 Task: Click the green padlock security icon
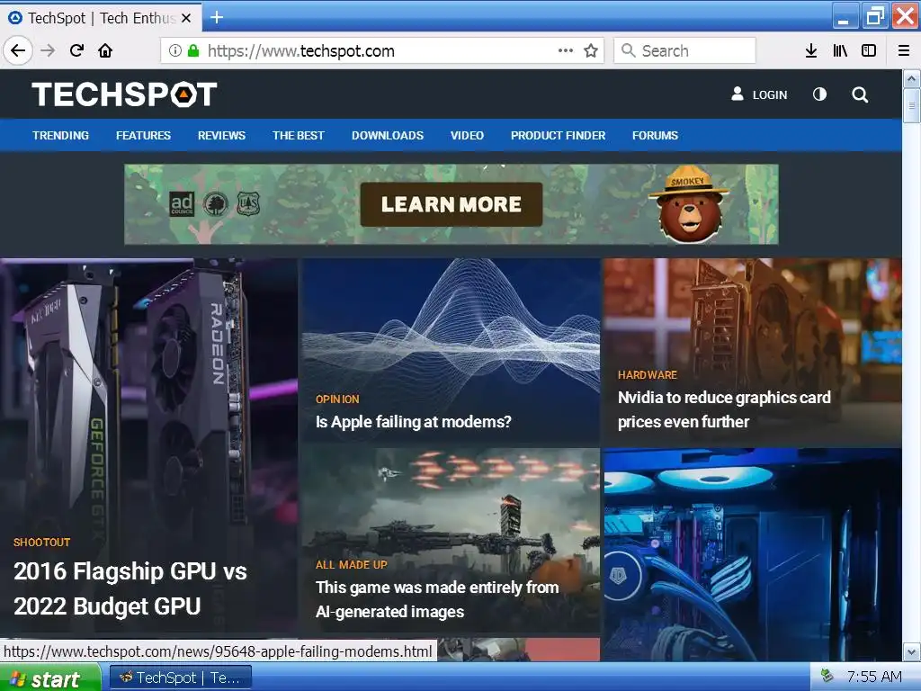tap(193, 50)
